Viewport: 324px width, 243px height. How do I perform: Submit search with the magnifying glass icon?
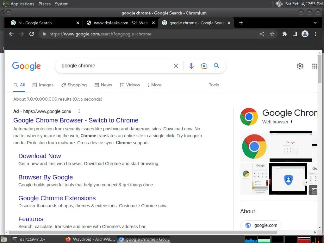click(216, 66)
